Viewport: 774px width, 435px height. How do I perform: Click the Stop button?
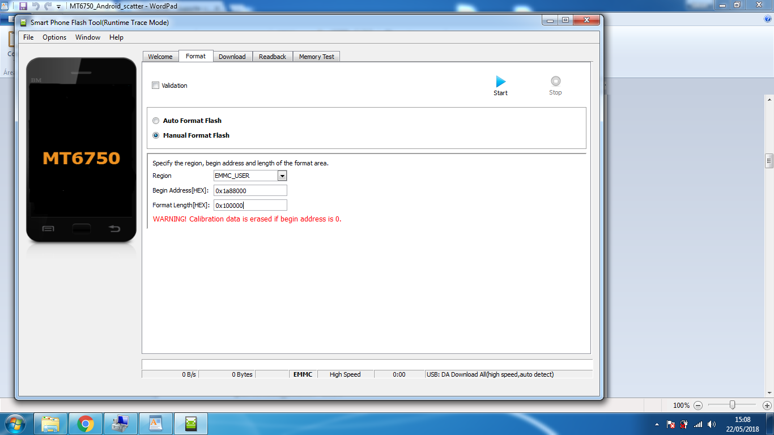[555, 86]
